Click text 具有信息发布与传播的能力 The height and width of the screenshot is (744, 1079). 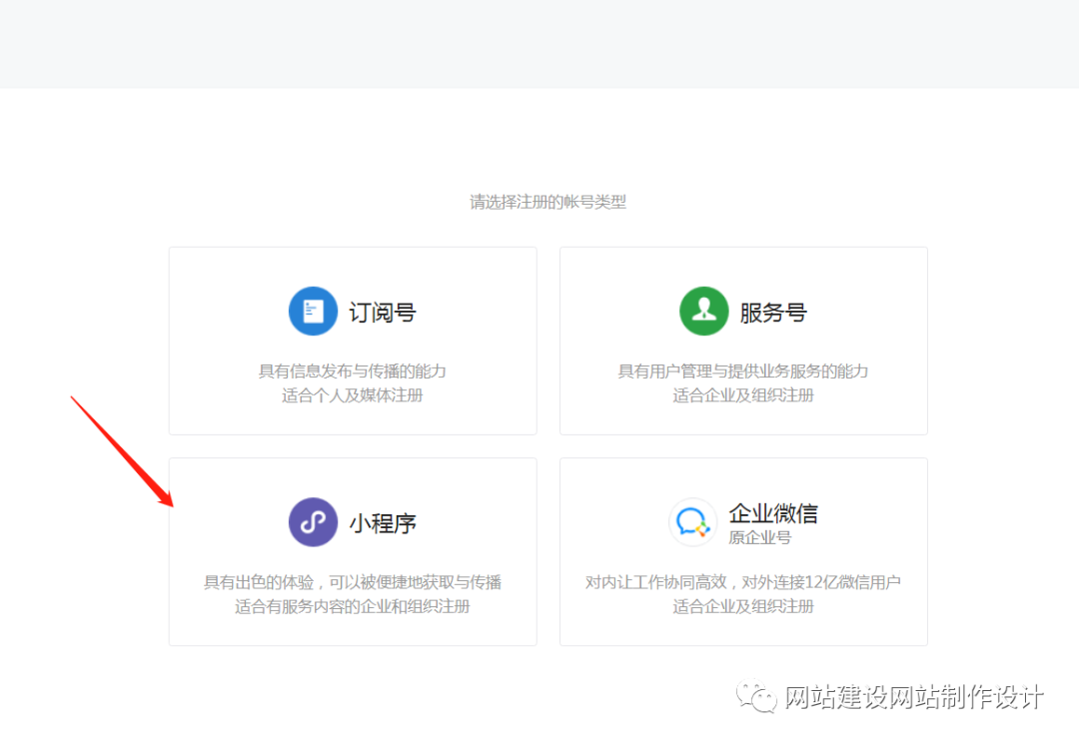[x=353, y=372]
